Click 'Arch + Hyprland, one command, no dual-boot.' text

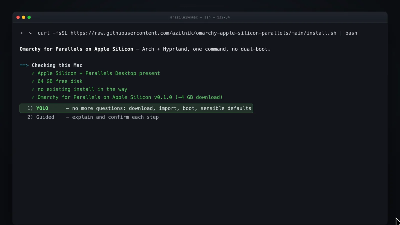pyautogui.click(x=206, y=49)
